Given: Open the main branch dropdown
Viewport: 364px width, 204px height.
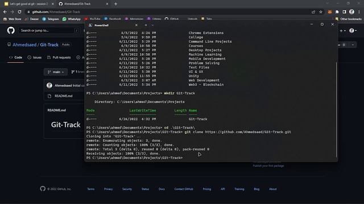Looking at the screenshot, I should [x=56, y=72].
